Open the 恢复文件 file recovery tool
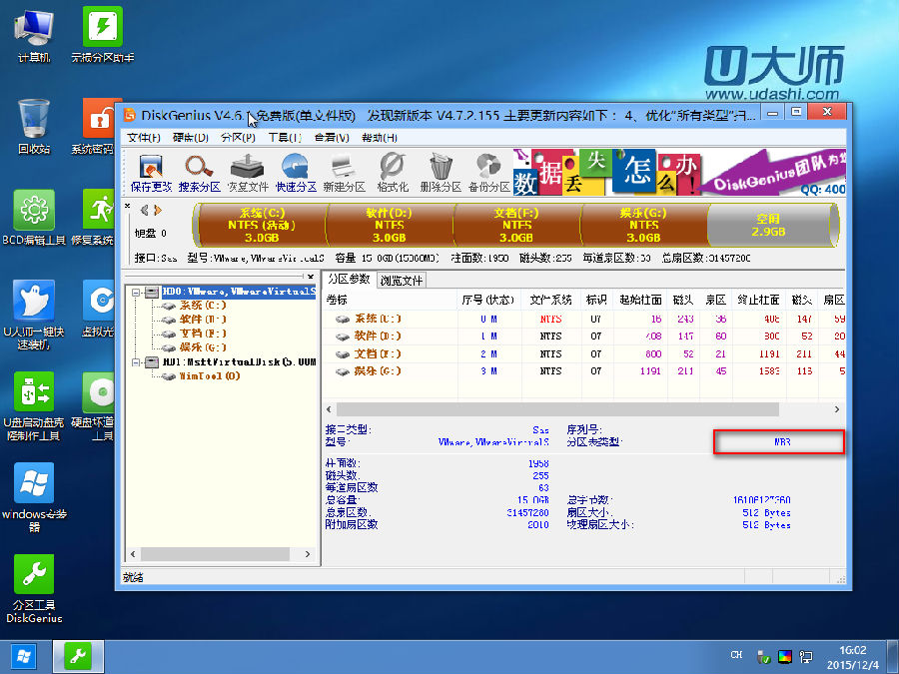The height and width of the screenshot is (674, 899). pyautogui.click(x=247, y=173)
